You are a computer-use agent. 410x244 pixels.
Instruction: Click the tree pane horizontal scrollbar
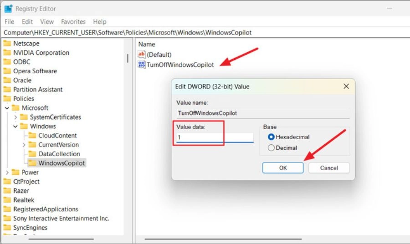coord(61,239)
